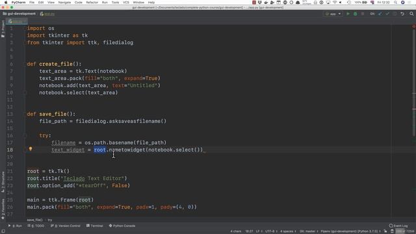Click text_widget variable on line 18

pyautogui.click(x=68, y=150)
